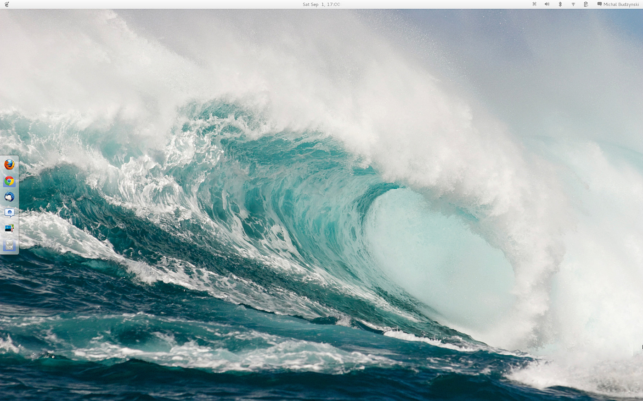The height and width of the screenshot is (401, 643).
Task: Open the clock showing Sat Sep 1, 17:00
Action: 321,4
